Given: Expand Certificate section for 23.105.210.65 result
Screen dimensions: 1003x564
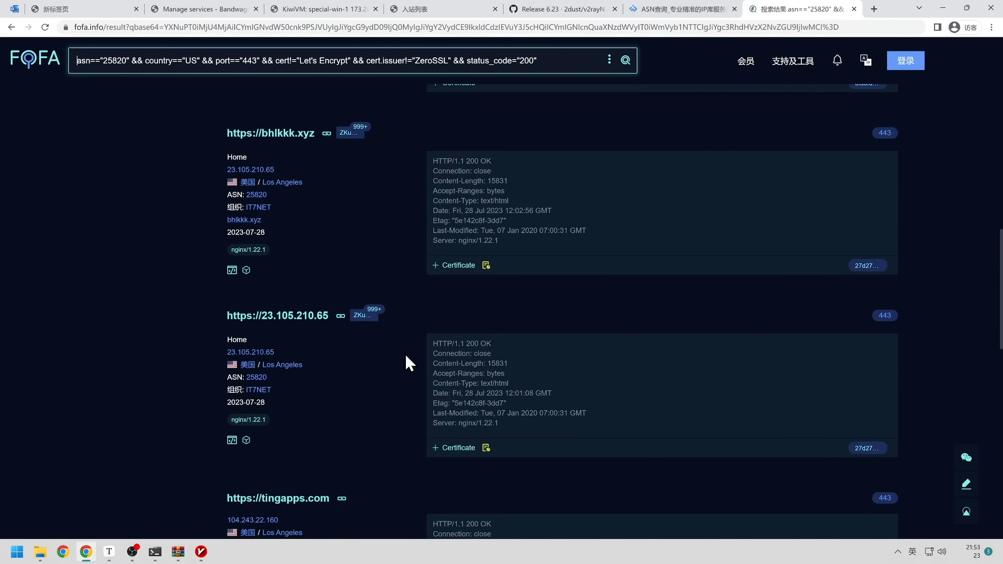Looking at the screenshot, I should click(454, 448).
